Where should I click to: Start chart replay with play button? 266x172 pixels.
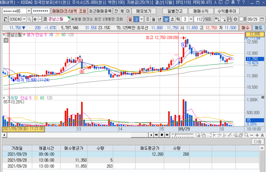(151, 135)
